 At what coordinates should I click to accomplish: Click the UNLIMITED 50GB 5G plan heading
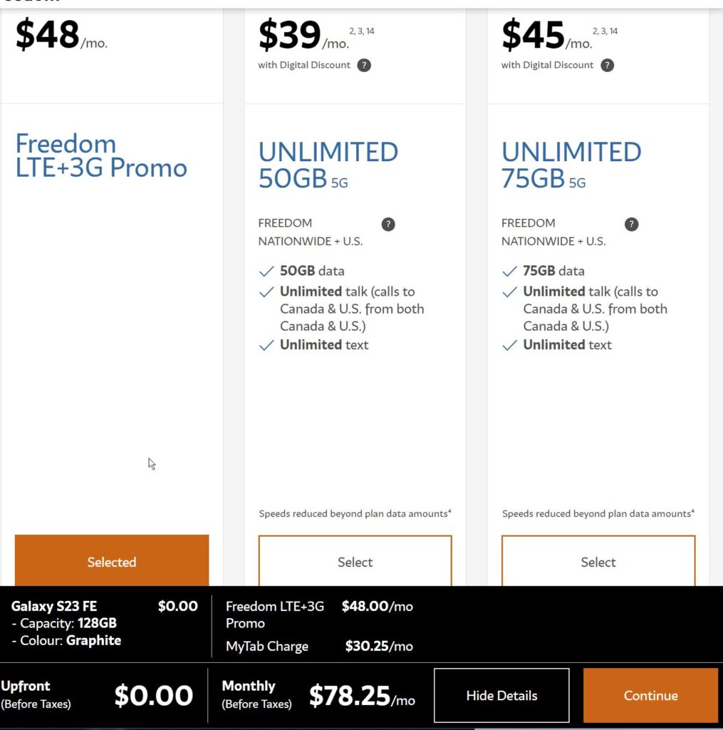coord(328,165)
